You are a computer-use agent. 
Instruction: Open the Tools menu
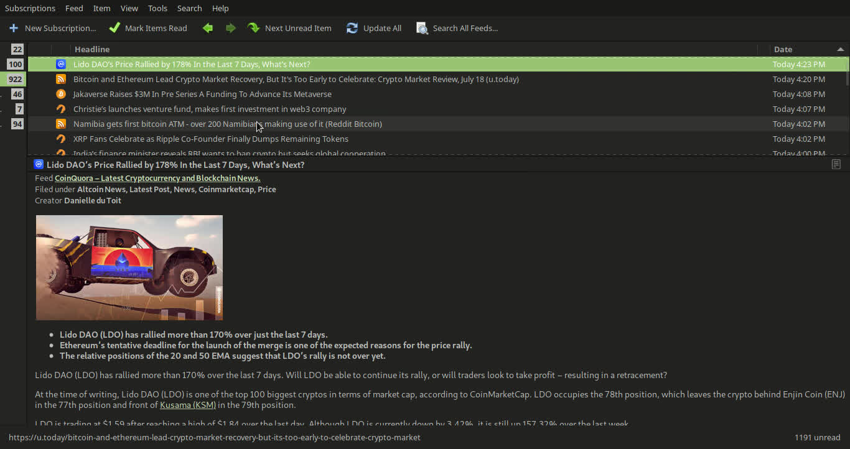pos(157,8)
